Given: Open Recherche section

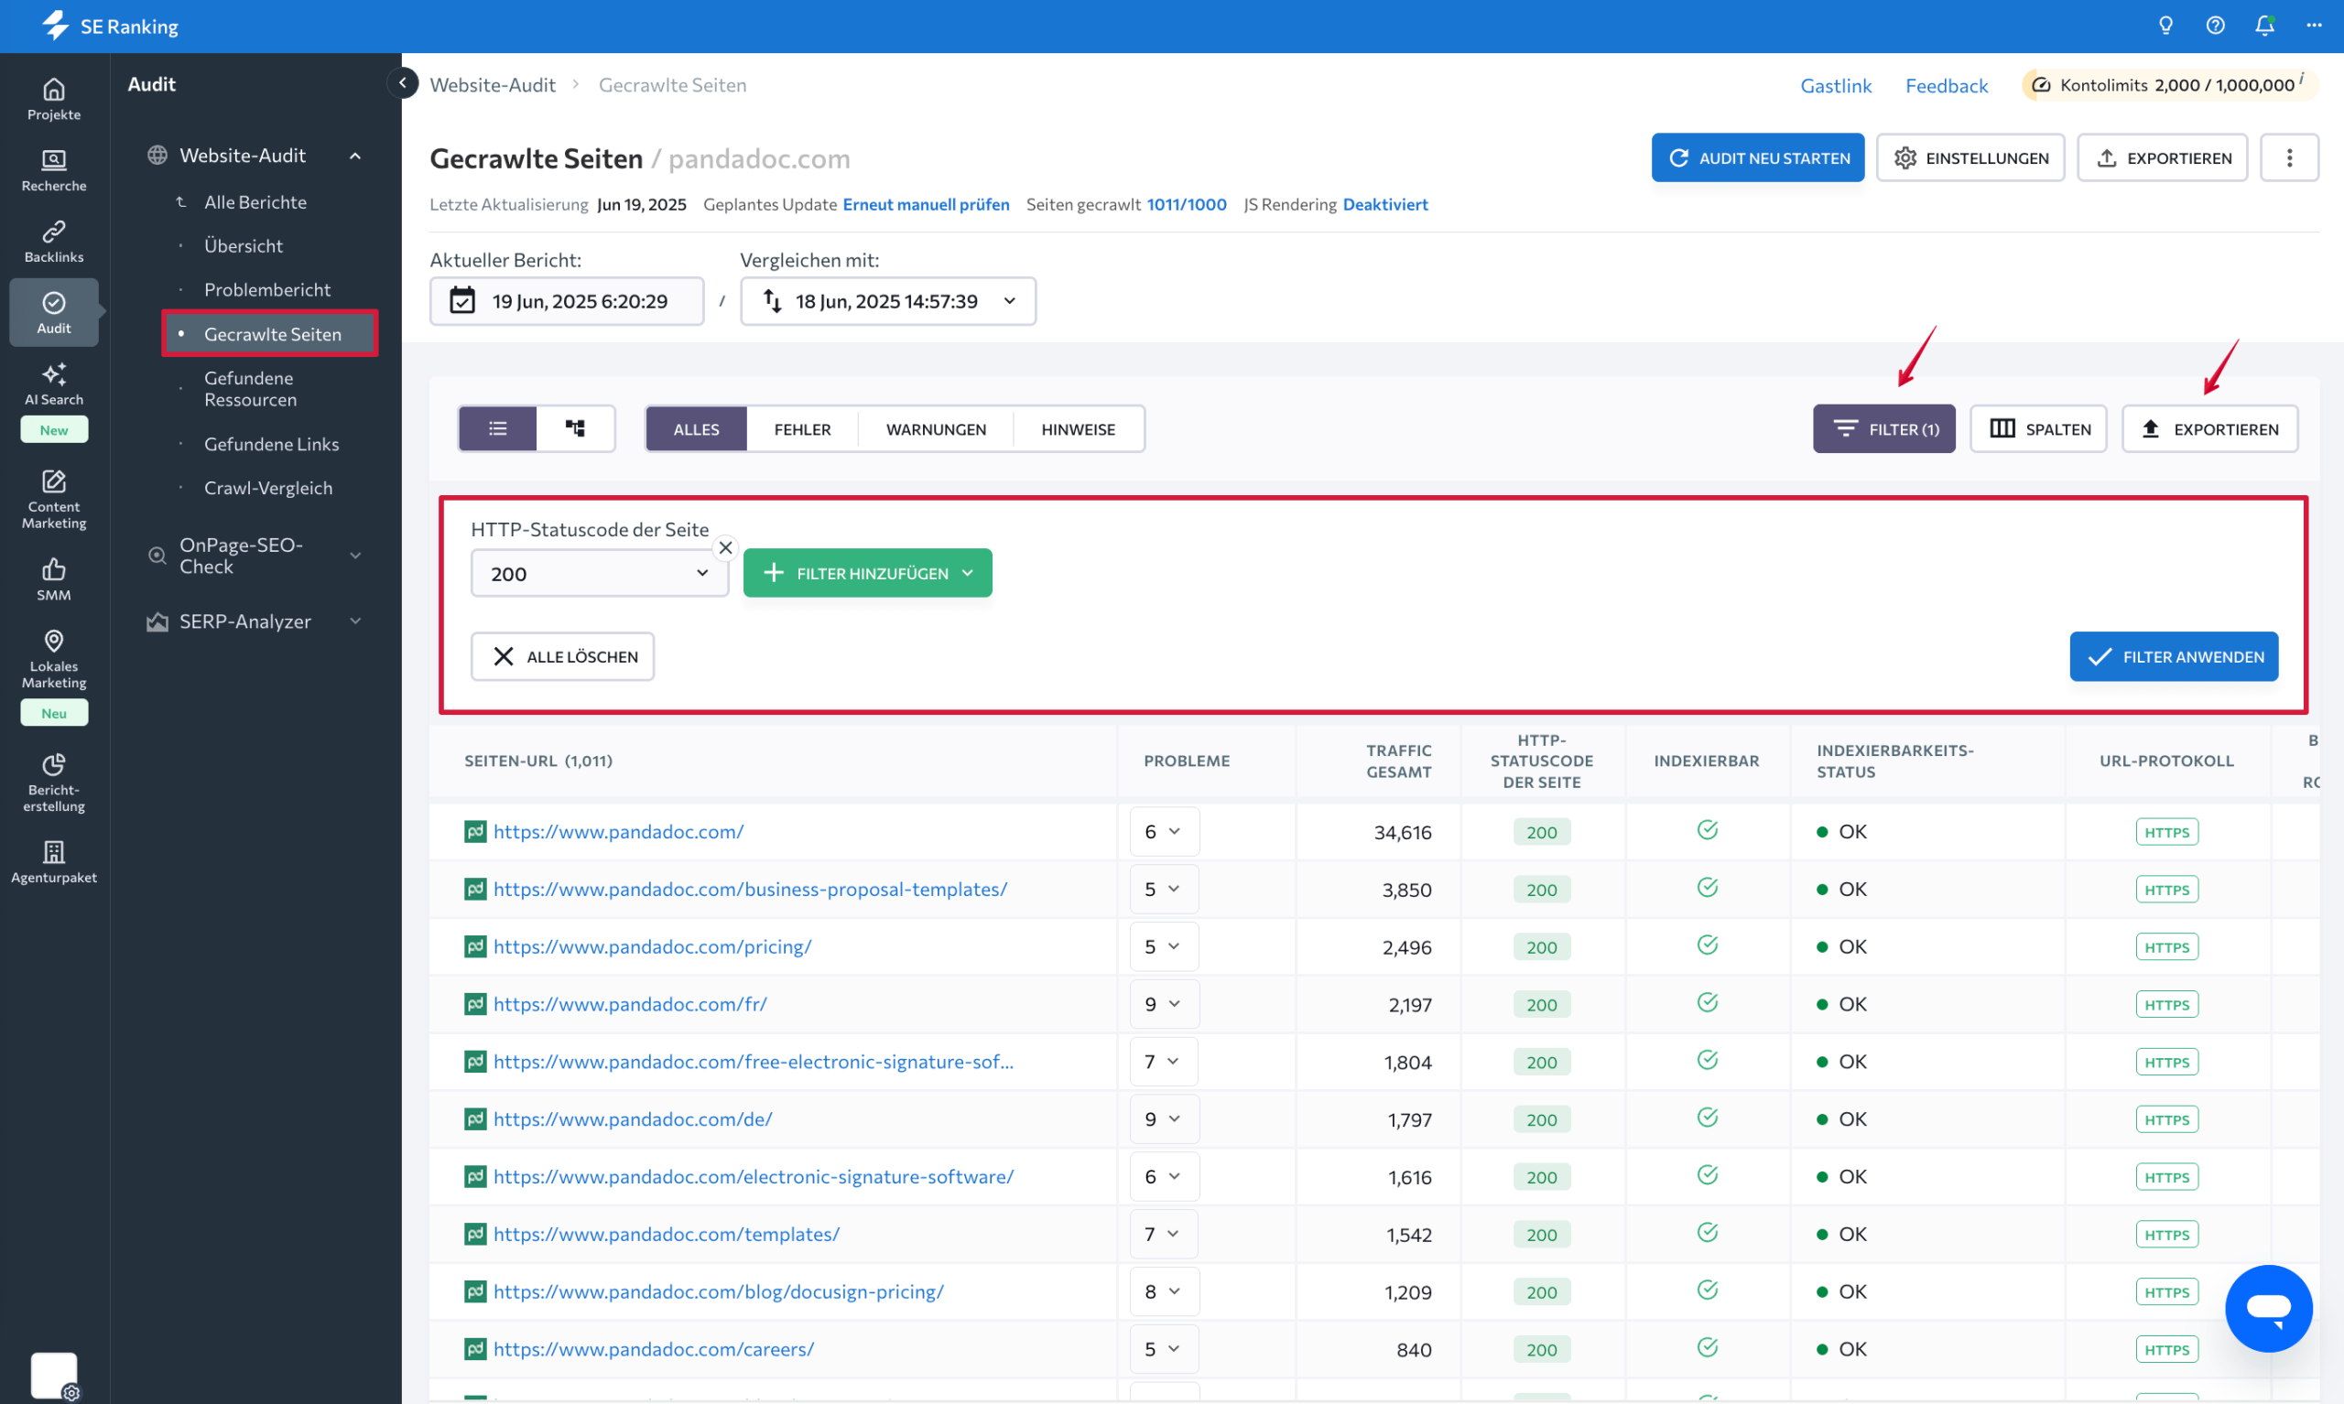Looking at the screenshot, I should [54, 171].
